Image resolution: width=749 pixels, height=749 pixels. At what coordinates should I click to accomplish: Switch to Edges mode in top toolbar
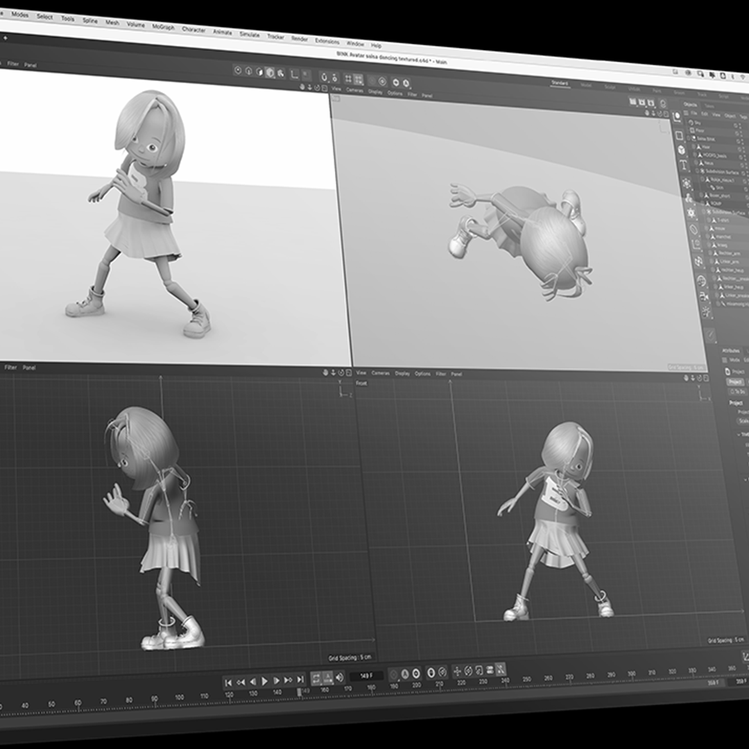click(x=248, y=71)
